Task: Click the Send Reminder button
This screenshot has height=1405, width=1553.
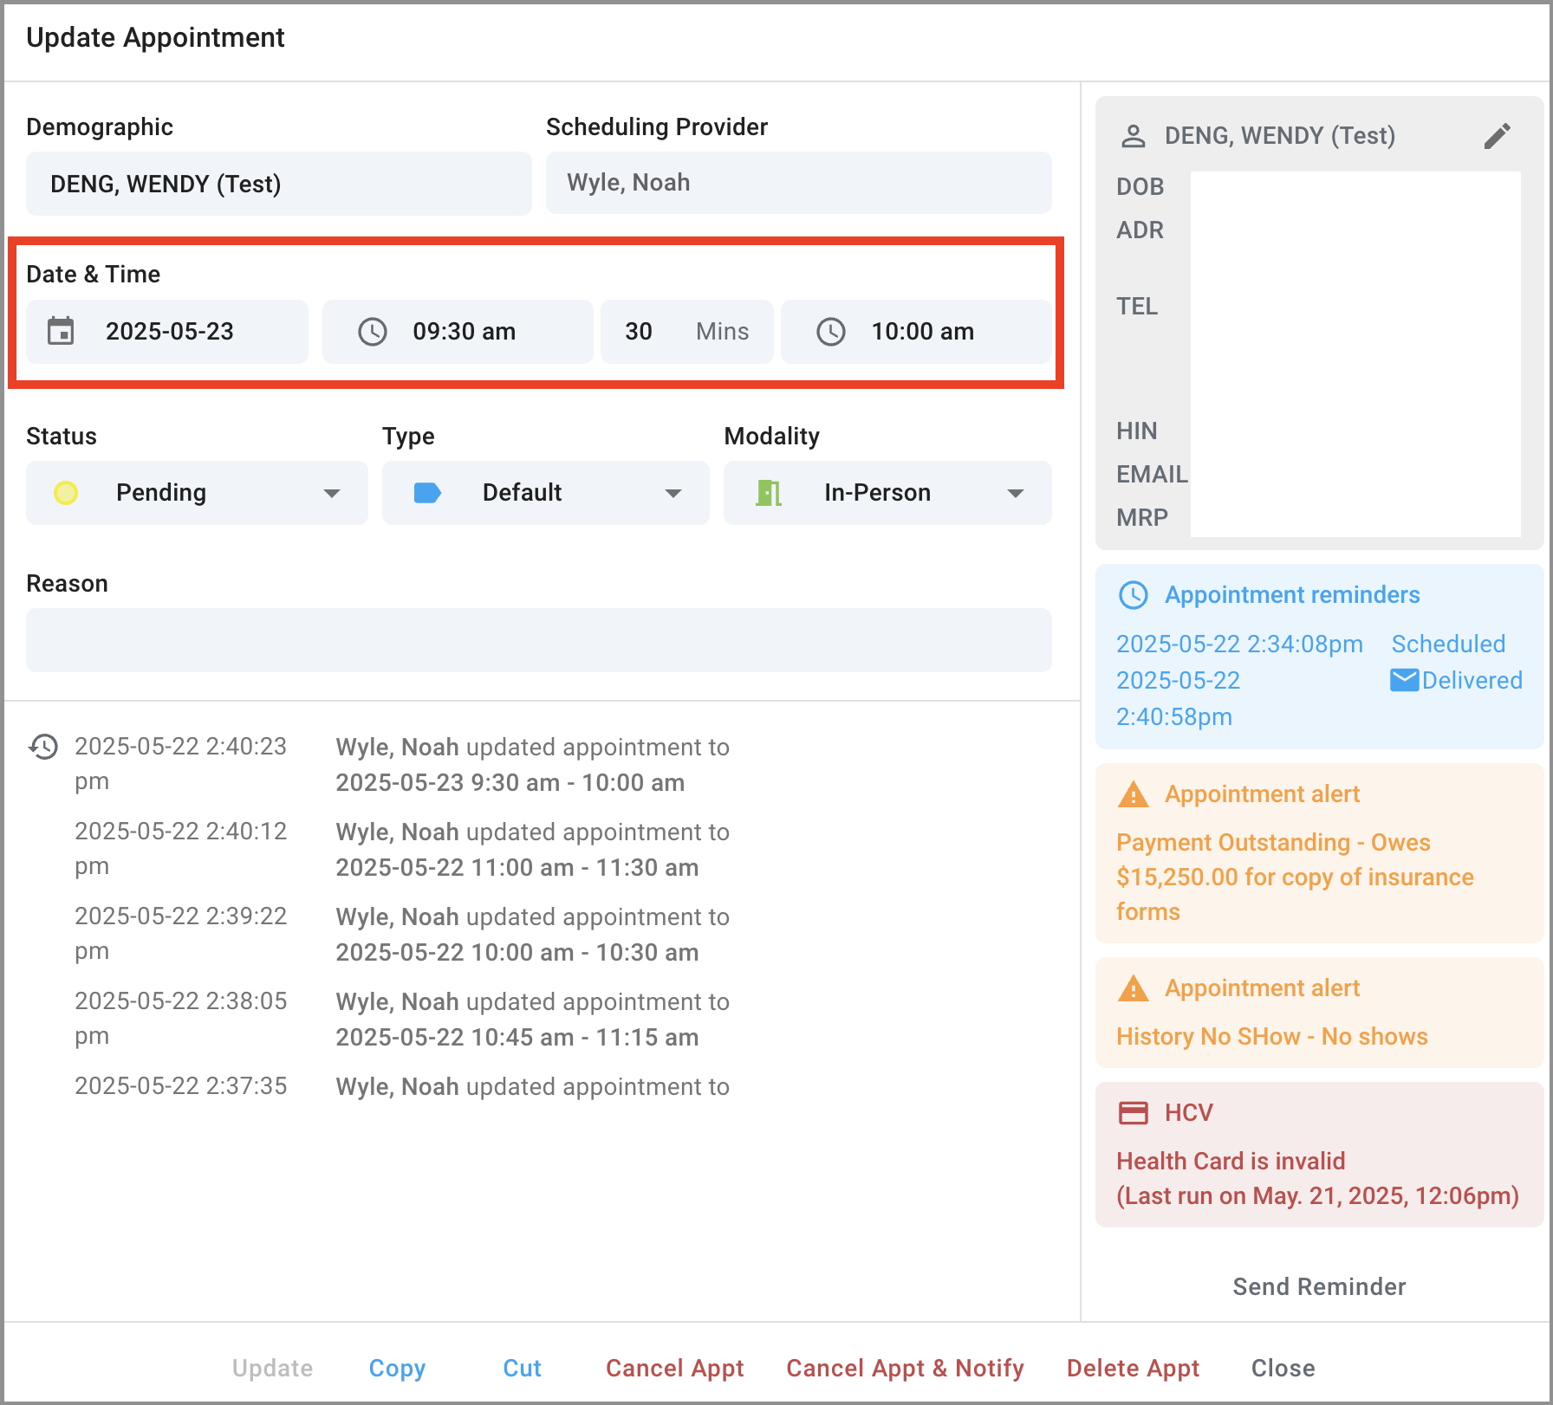Action: click(1319, 1286)
